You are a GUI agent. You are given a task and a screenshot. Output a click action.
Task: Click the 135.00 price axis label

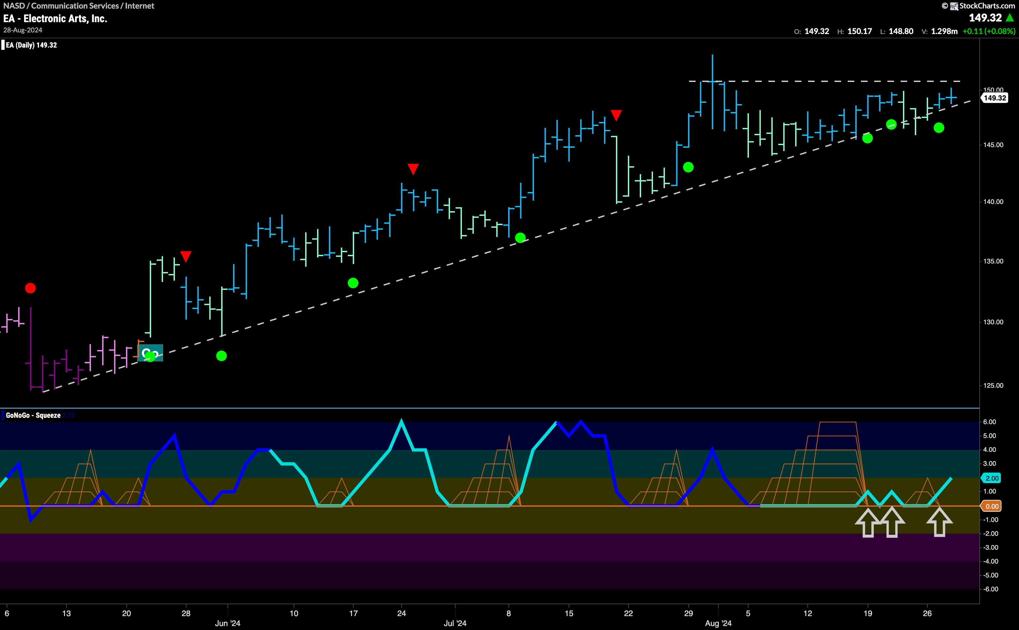pos(993,261)
